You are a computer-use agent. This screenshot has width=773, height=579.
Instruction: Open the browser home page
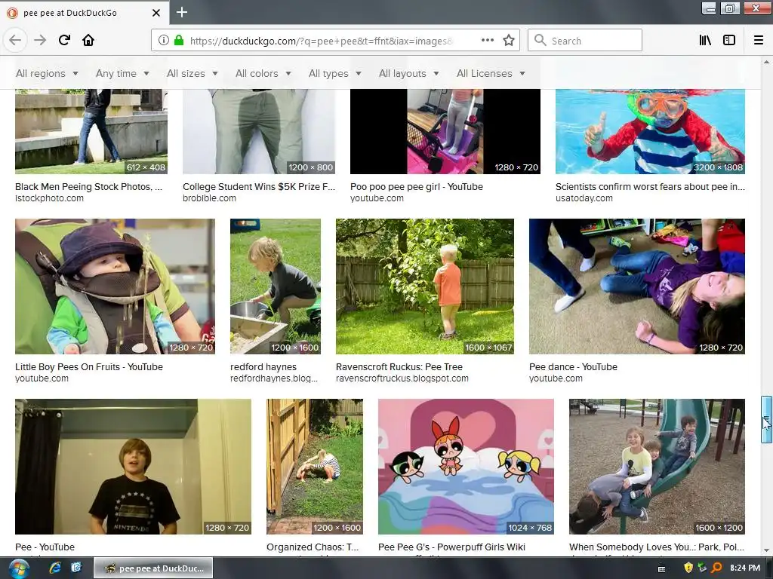88,40
